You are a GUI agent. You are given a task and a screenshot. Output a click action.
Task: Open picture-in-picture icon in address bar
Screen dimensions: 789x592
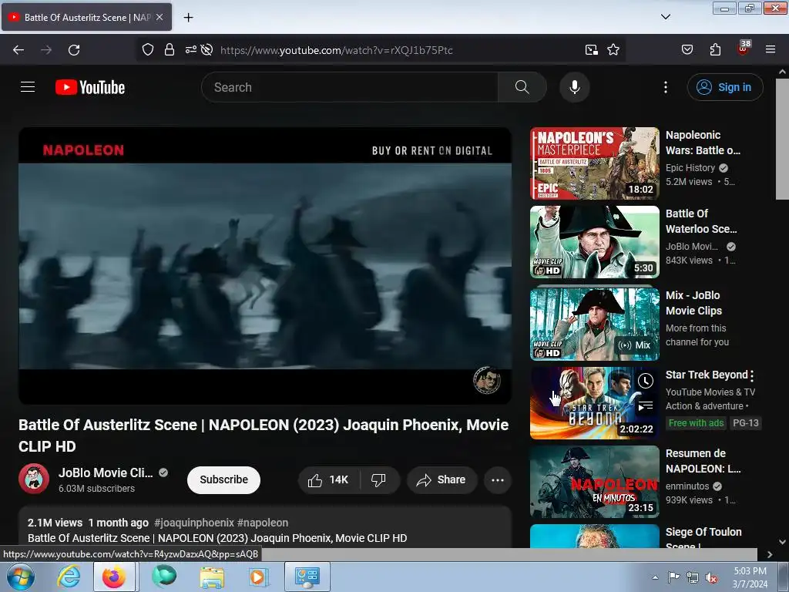[592, 50]
